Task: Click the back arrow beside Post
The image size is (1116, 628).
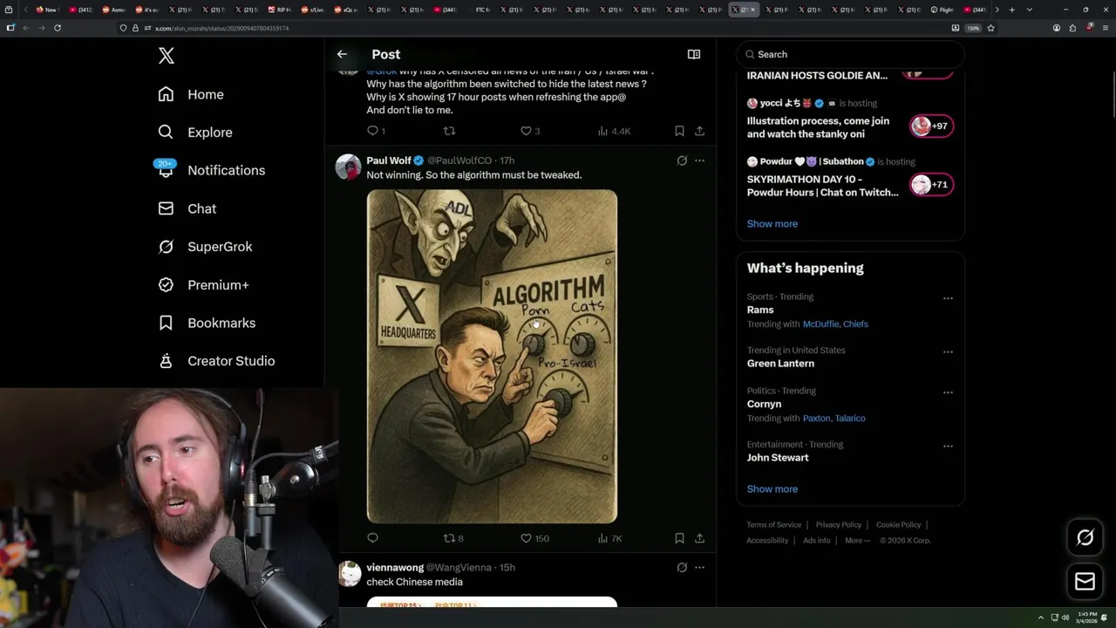Action: tap(342, 54)
